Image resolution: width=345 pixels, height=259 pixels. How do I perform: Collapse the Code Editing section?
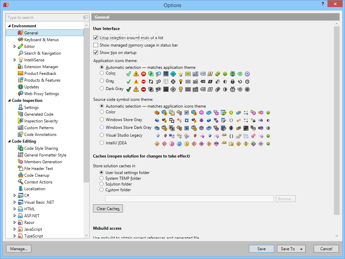pos(9,141)
